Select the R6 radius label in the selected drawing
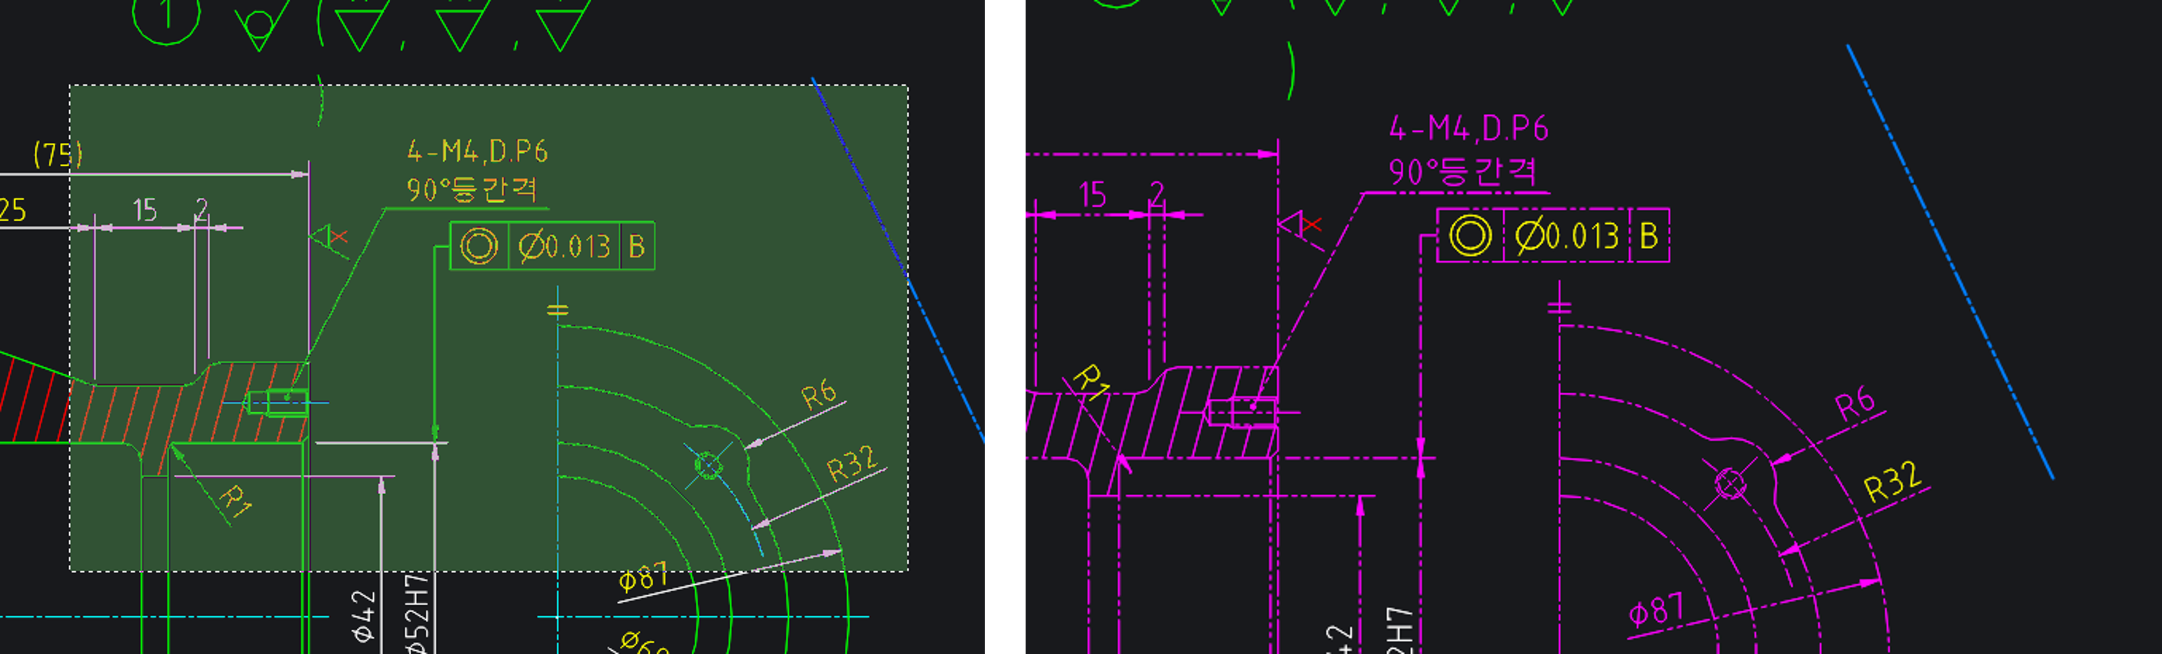Screen dimensions: 2162x654 (818, 394)
